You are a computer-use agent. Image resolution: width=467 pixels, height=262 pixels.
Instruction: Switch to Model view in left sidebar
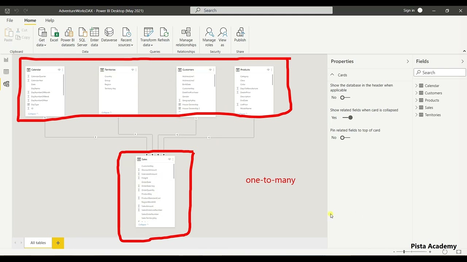(x=6, y=84)
